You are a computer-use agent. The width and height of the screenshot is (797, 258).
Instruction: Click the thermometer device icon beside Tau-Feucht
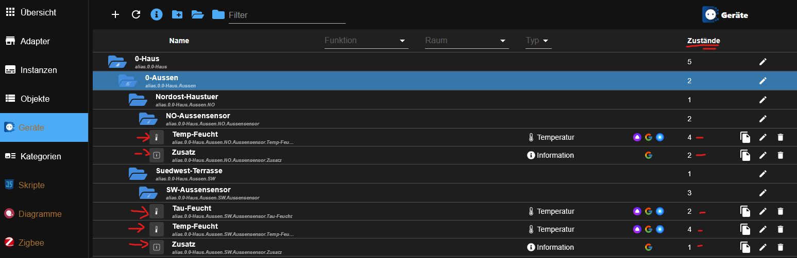click(157, 211)
